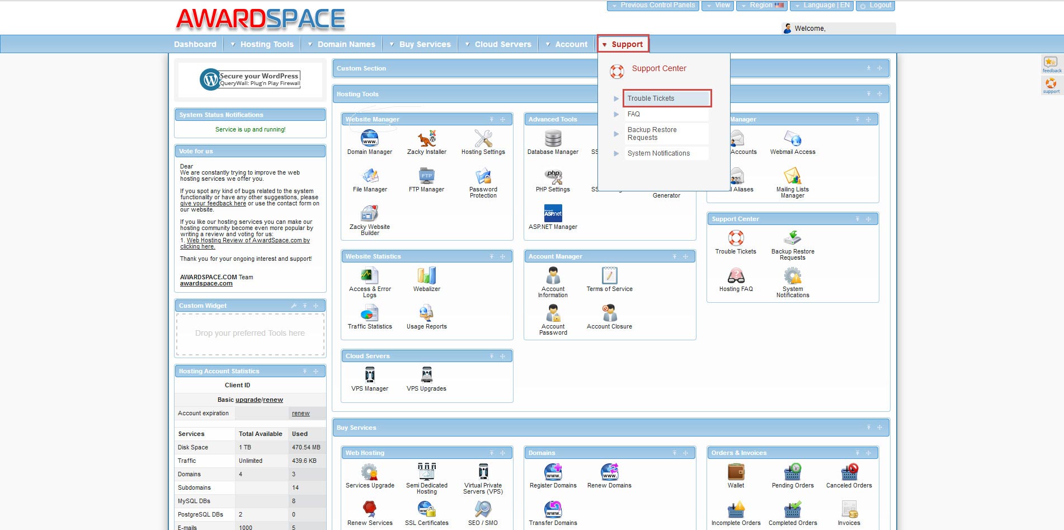Collapse the Cloud Servers panel
This screenshot has width=1064, height=530.
click(x=492, y=356)
